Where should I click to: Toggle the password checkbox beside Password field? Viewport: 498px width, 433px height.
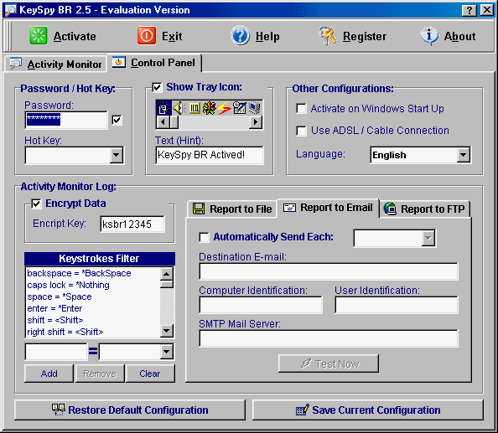coord(117,120)
